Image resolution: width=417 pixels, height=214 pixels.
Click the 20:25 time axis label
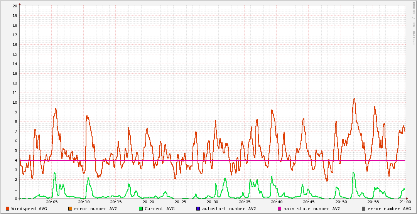pyautogui.click(x=180, y=202)
